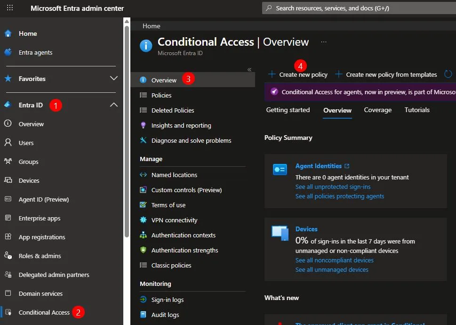This screenshot has width=456, height=325.
Task: Click the Agent Identities card icon
Action: (280, 170)
